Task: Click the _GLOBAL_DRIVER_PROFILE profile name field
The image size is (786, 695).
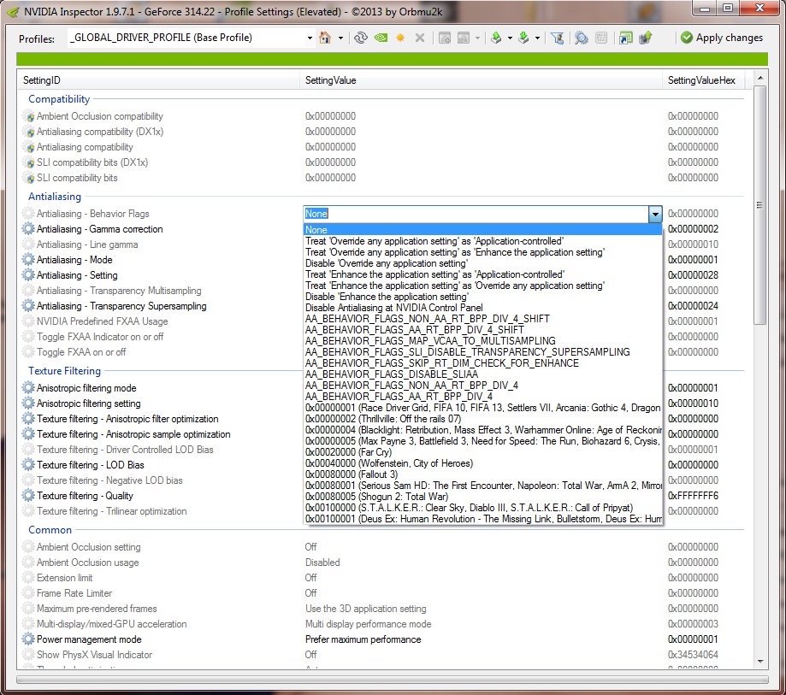Action: pyautogui.click(x=186, y=38)
